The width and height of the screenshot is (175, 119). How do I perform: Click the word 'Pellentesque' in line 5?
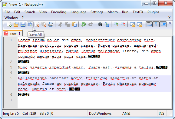[x=32, y=78]
